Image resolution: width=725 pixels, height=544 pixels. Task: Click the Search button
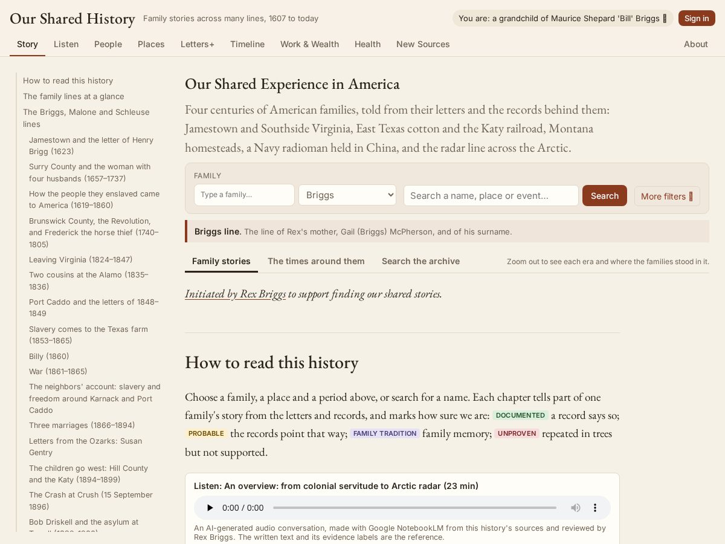[605, 196]
